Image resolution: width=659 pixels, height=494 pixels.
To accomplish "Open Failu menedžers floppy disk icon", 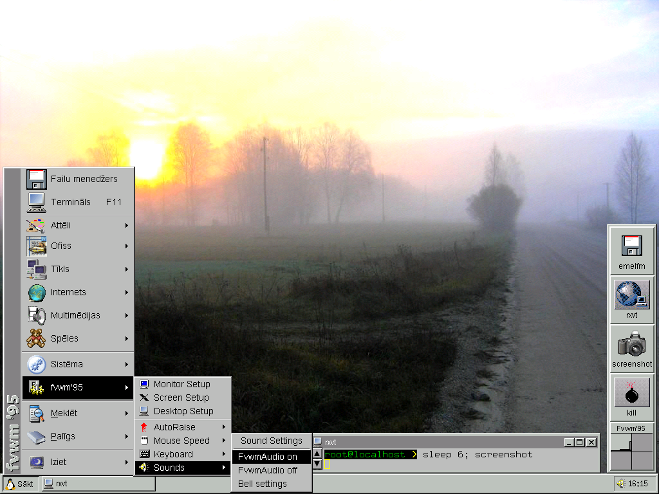I will [x=37, y=179].
